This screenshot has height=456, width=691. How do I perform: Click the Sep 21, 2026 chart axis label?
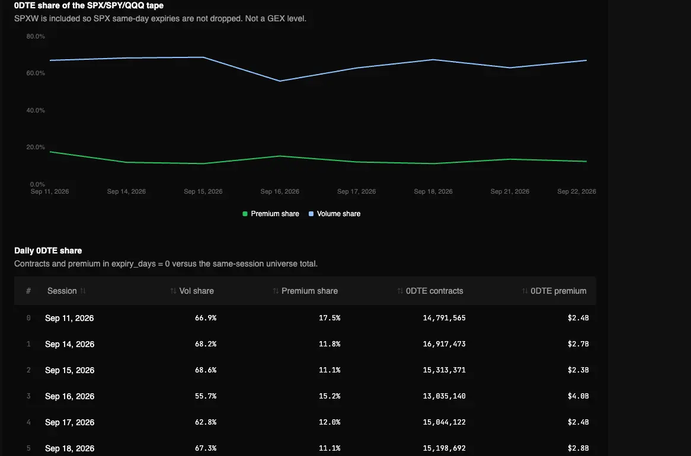pyautogui.click(x=510, y=191)
